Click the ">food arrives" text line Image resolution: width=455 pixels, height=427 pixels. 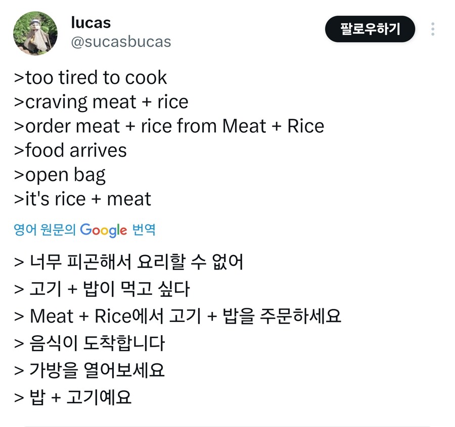70,150
